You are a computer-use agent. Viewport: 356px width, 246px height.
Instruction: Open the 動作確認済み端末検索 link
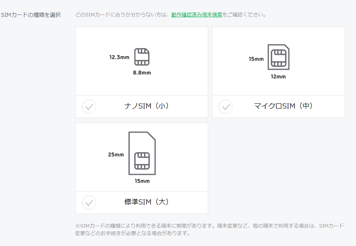point(196,15)
